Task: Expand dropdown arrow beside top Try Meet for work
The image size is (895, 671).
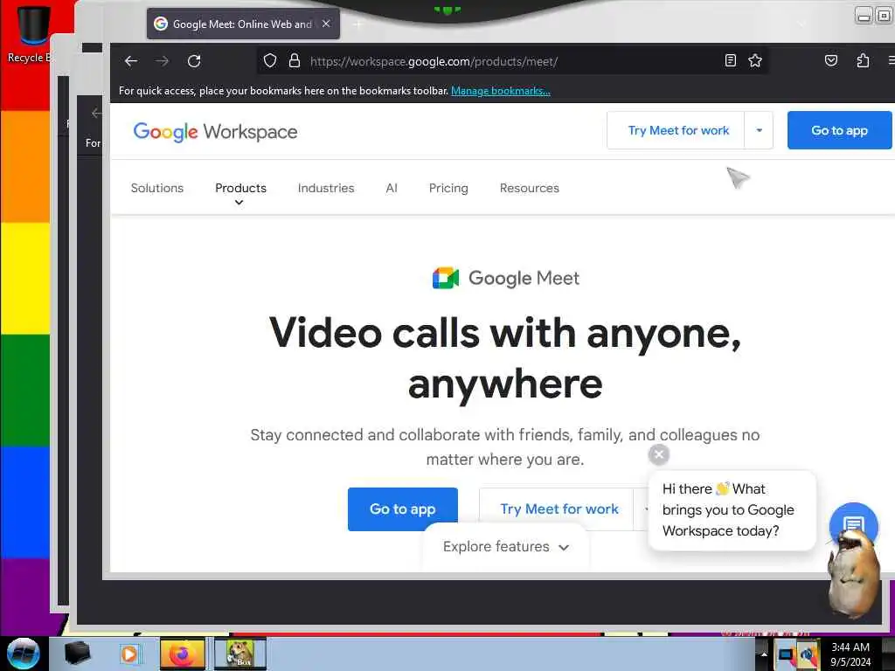Action: [760, 131]
